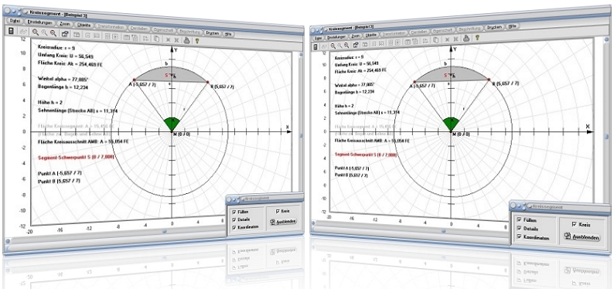The width and height of the screenshot is (614, 289).
Task: Toggle Details checkbox in right Kreissegment panel
Action: coord(519,228)
